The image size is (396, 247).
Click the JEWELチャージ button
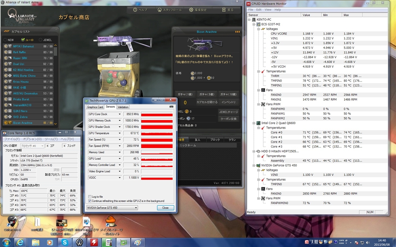point(228,112)
